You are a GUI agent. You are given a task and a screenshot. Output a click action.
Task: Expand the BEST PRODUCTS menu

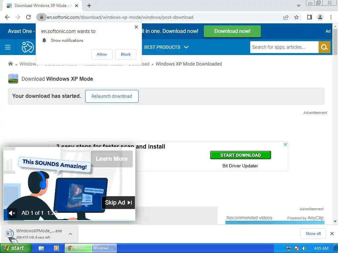166,47
